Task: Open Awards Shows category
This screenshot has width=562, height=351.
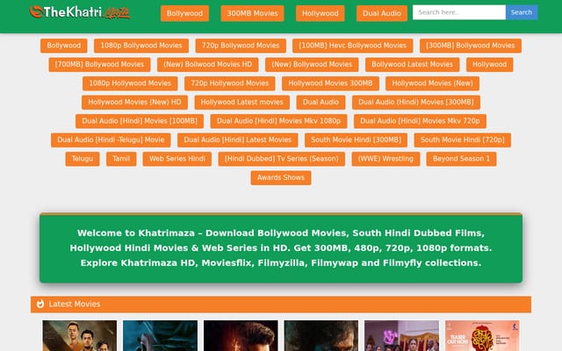Action: coord(281,177)
